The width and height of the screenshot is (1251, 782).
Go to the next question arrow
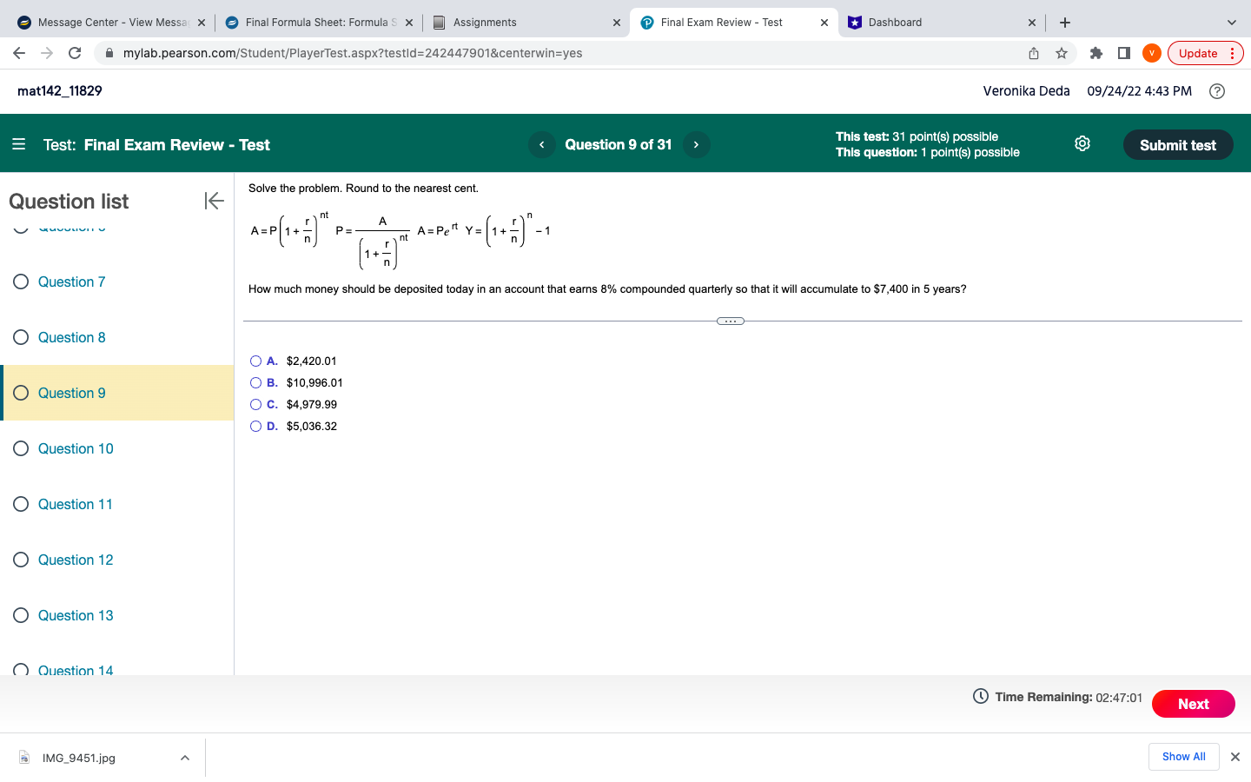click(696, 144)
